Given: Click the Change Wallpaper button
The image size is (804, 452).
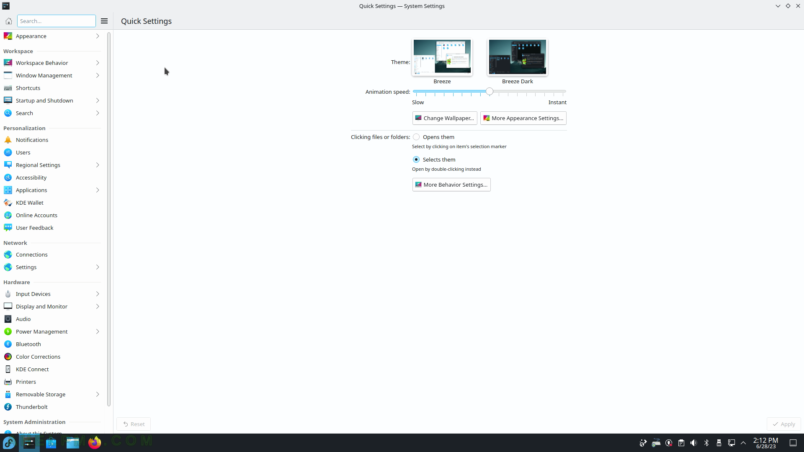Looking at the screenshot, I should pyautogui.click(x=445, y=118).
